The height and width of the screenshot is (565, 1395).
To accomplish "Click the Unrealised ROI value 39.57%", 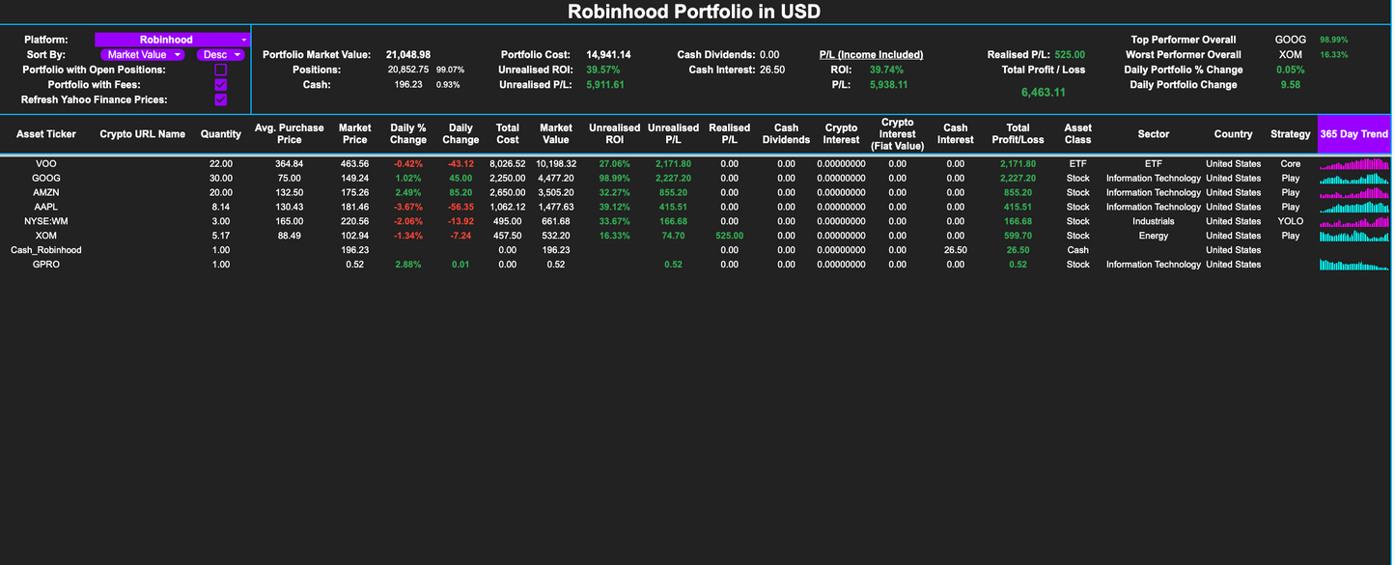I will tap(603, 70).
